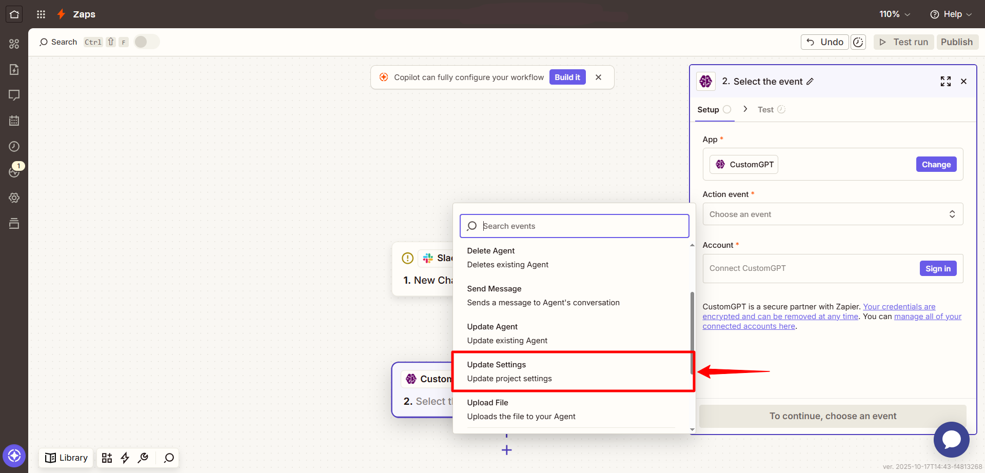Click the Undo button

[x=824, y=42]
